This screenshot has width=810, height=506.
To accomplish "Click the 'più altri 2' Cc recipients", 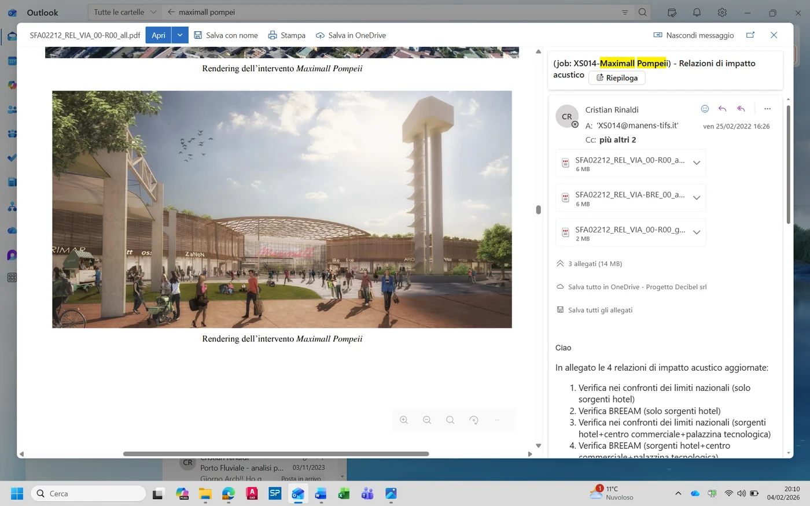I will coord(618,140).
